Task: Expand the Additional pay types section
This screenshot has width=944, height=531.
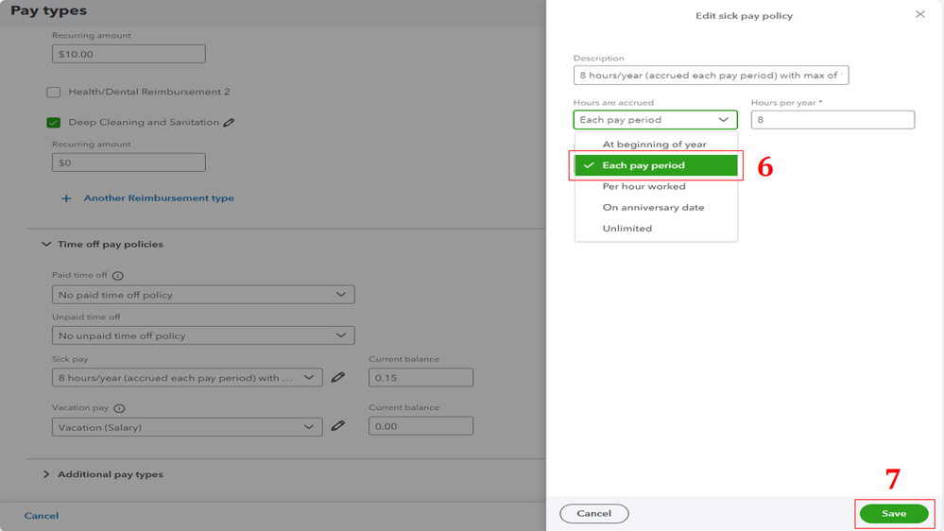Action: click(x=46, y=474)
